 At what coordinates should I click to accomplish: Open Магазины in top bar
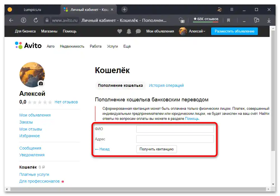click(x=49, y=31)
